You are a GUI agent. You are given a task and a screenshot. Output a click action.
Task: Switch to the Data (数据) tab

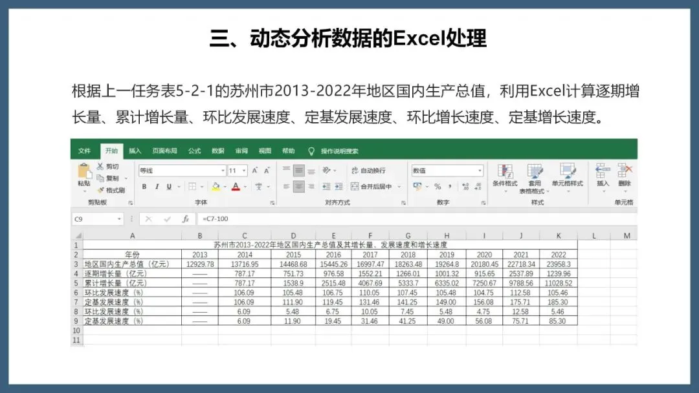(x=218, y=151)
